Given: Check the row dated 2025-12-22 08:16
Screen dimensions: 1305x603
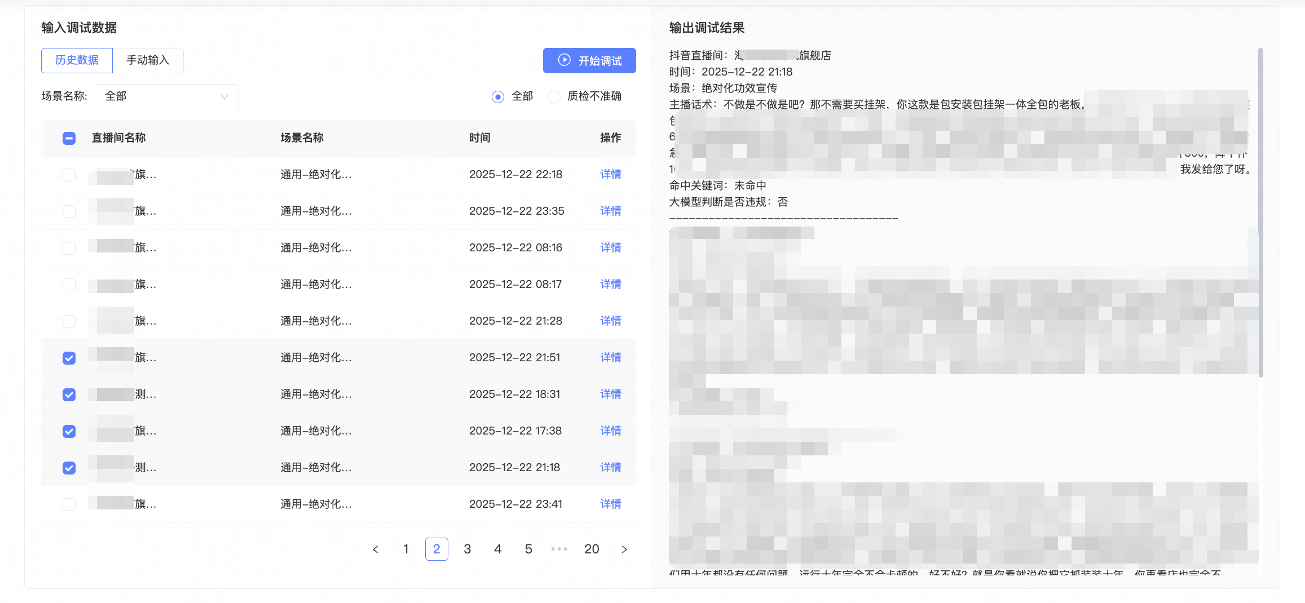Looking at the screenshot, I should click(69, 248).
